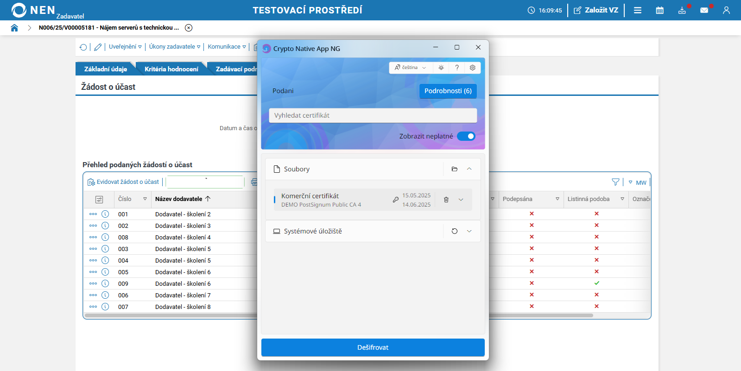
Task: Open the messages envelope icon
Action: (704, 10)
